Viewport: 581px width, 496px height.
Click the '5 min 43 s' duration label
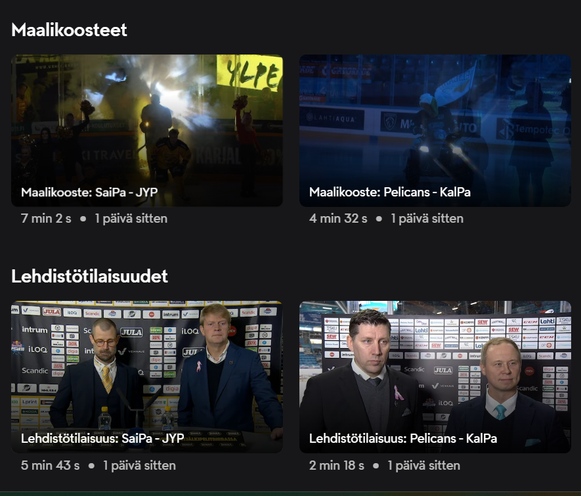tap(50, 466)
